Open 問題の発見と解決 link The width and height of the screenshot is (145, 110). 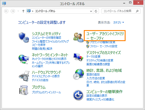(42, 49)
